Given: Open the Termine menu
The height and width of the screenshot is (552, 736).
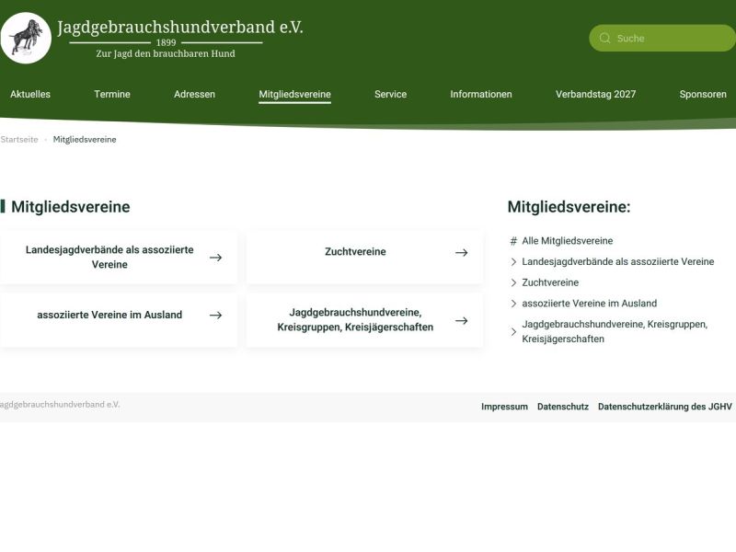Looking at the screenshot, I should tap(112, 94).
